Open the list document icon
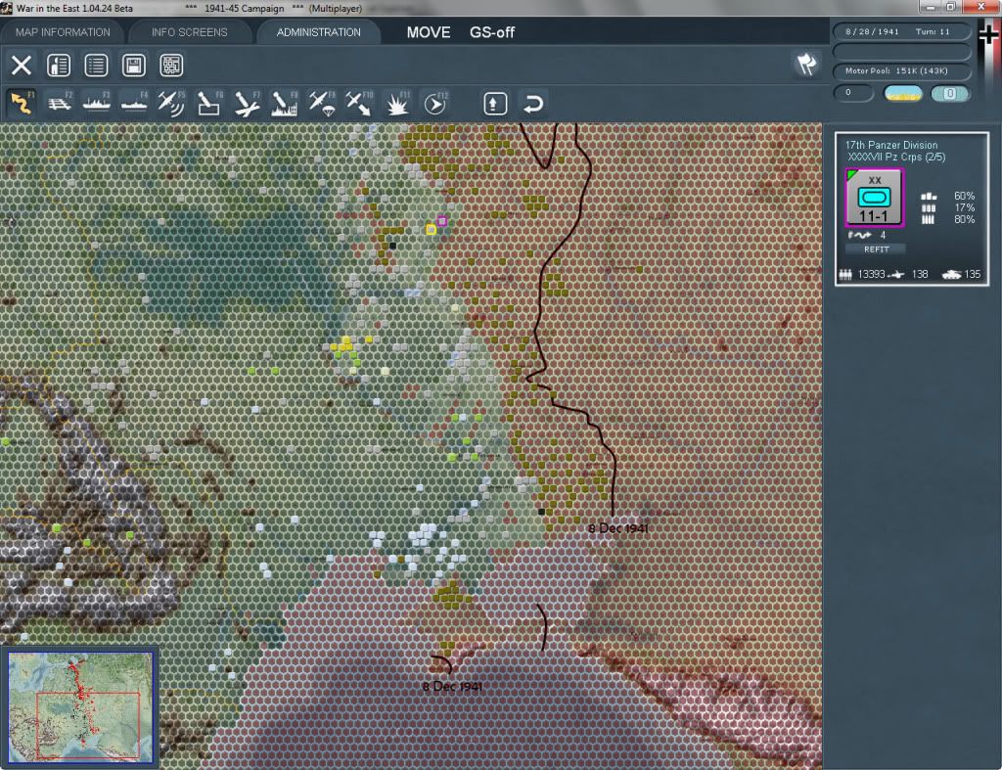Image resolution: width=1002 pixels, height=770 pixels. (96, 66)
